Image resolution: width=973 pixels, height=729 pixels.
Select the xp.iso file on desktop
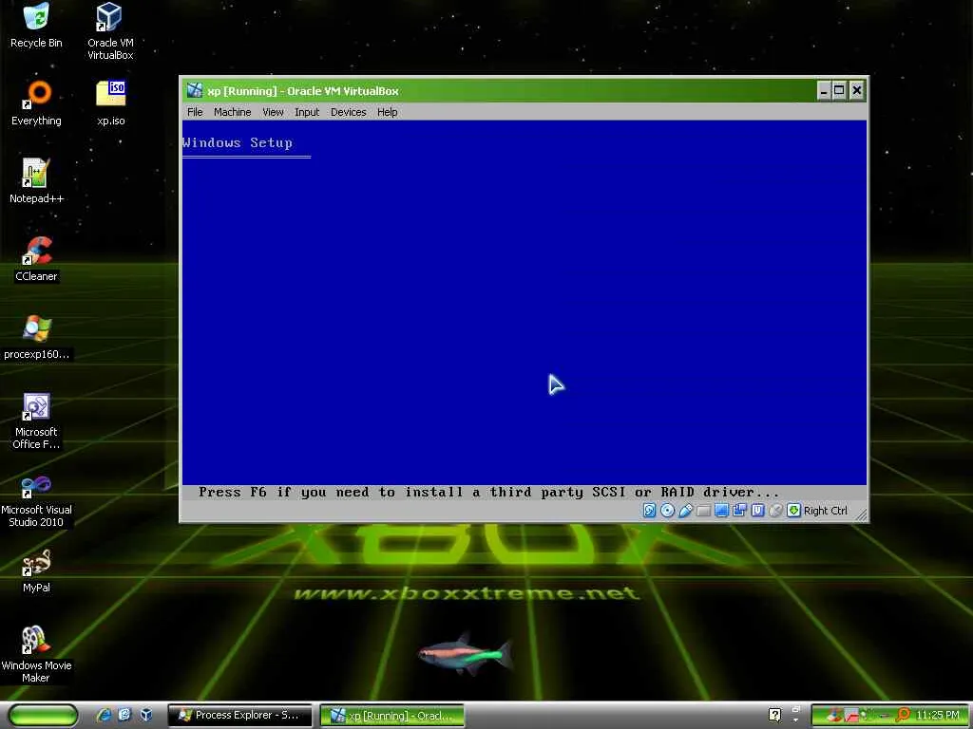coord(110,103)
